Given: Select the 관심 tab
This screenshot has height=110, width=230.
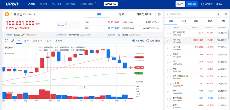Looking at the screenshot, I should tap(223, 21).
